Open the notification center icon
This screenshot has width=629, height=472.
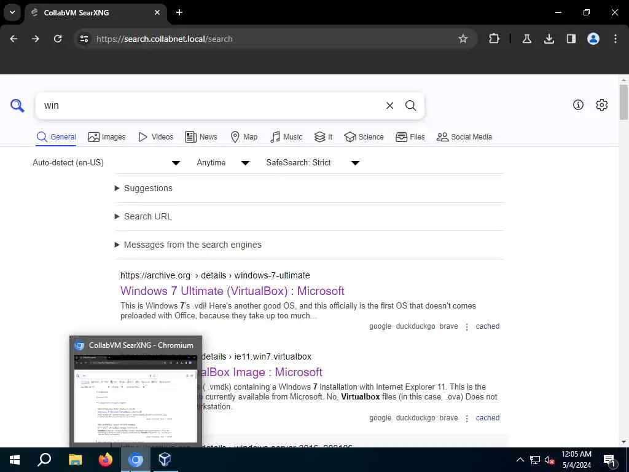pyautogui.click(x=610, y=460)
